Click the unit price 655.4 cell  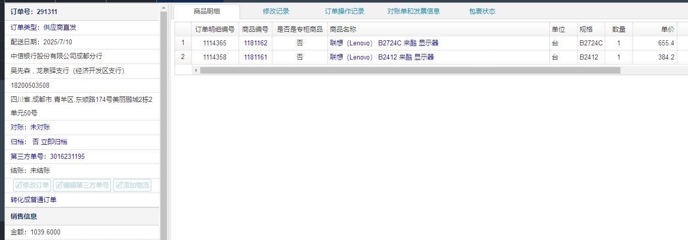(x=655, y=43)
